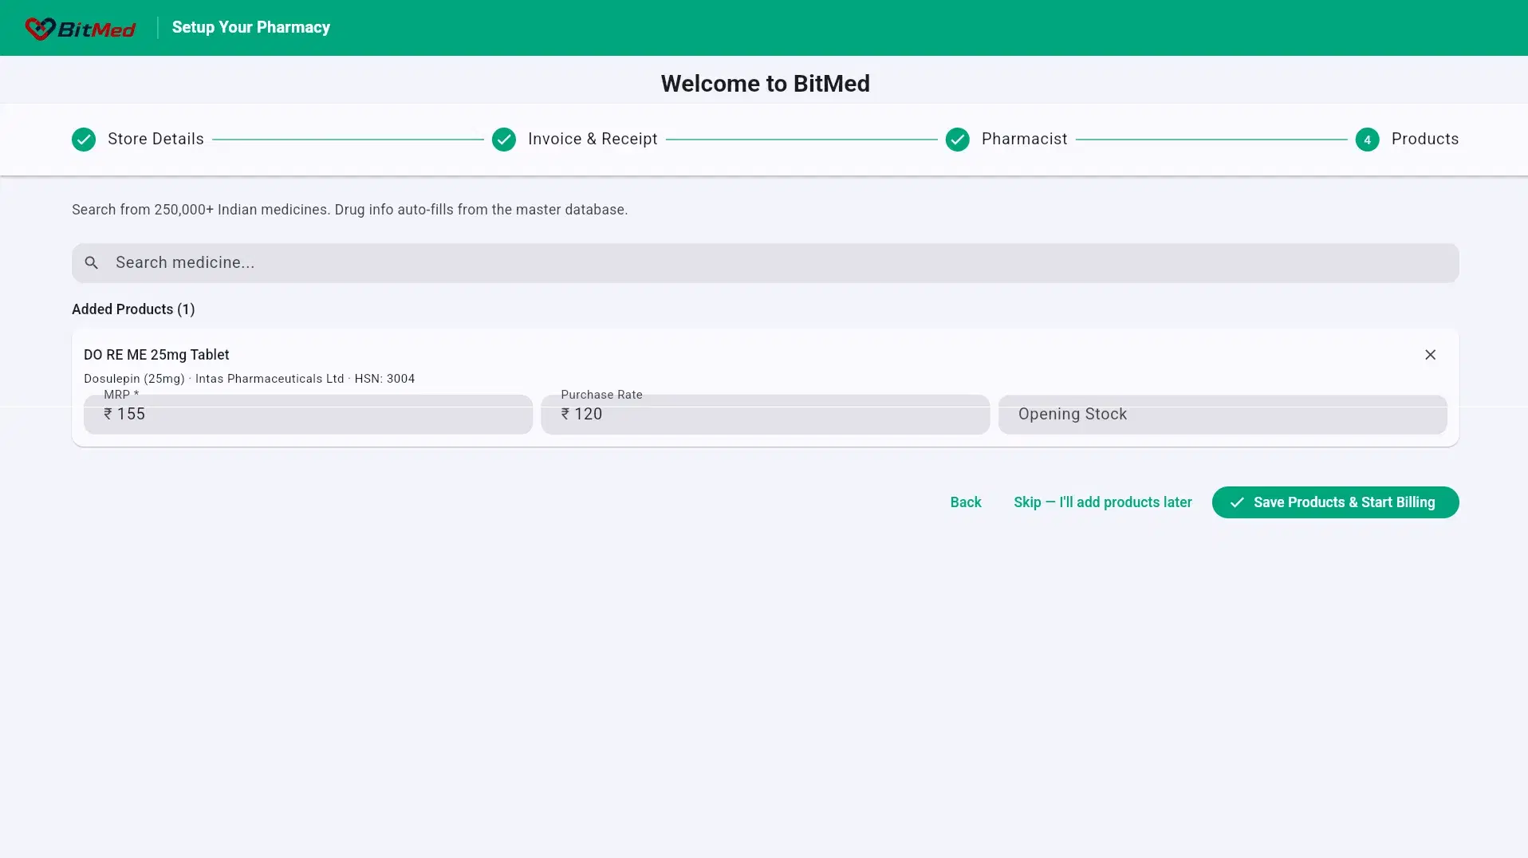Click the Store Details step checkmark
Screen dimensions: 1528x858
pos(84,140)
